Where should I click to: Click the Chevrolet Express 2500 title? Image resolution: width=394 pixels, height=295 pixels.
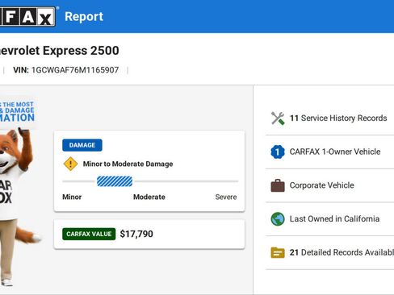click(59, 51)
